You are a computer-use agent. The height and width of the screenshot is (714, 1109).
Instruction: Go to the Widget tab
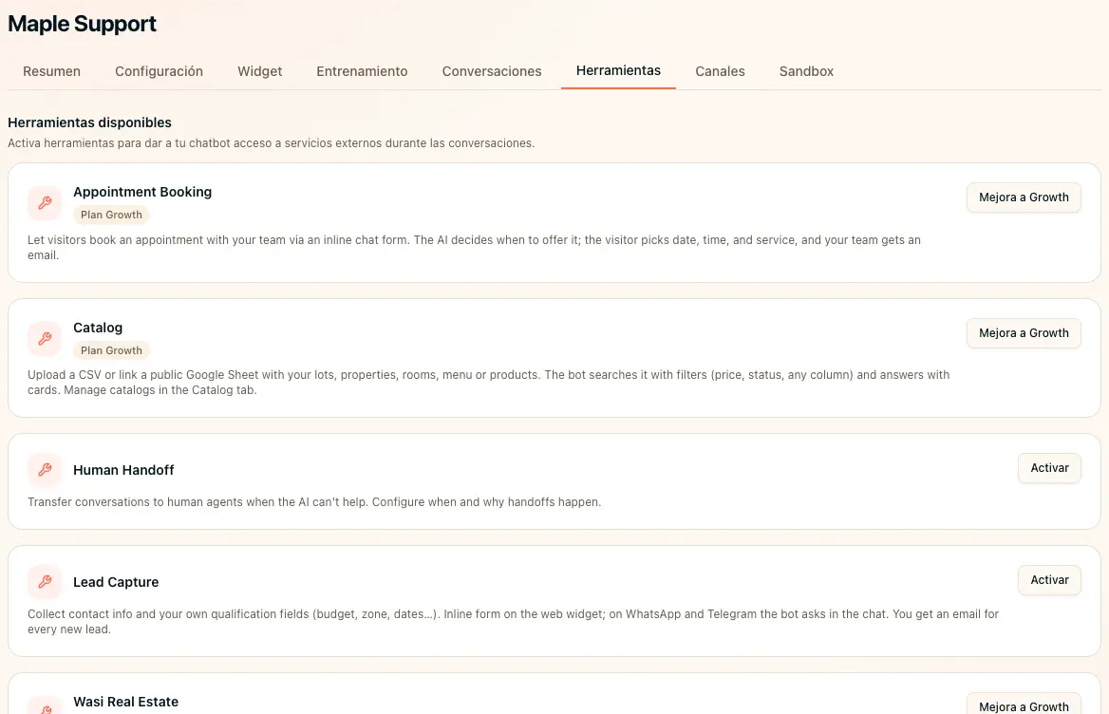[259, 71]
